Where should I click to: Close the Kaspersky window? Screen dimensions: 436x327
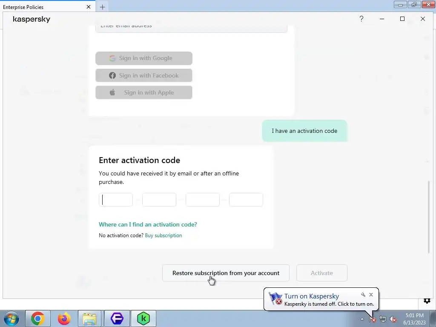click(423, 19)
